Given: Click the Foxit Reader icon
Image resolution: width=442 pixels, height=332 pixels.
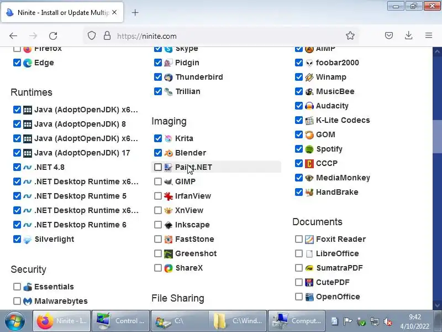Looking at the screenshot, I should pyautogui.click(x=309, y=239).
